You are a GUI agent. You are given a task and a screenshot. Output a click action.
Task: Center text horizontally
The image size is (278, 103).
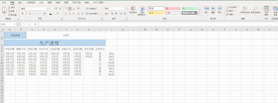[x=70, y=14]
